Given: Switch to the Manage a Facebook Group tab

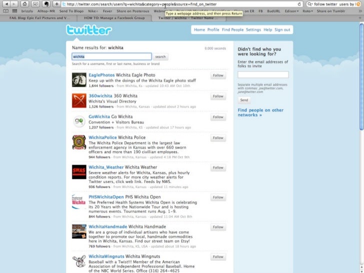Looking at the screenshot, I should click(114, 18).
